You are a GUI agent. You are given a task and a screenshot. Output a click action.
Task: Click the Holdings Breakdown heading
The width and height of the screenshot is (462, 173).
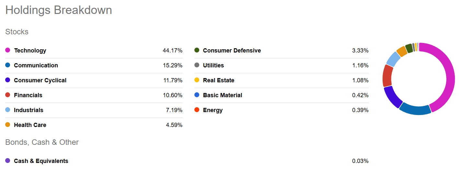click(x=59, y=10)
